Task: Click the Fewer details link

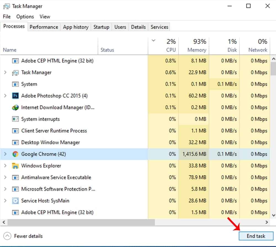Action: point(28,236)
